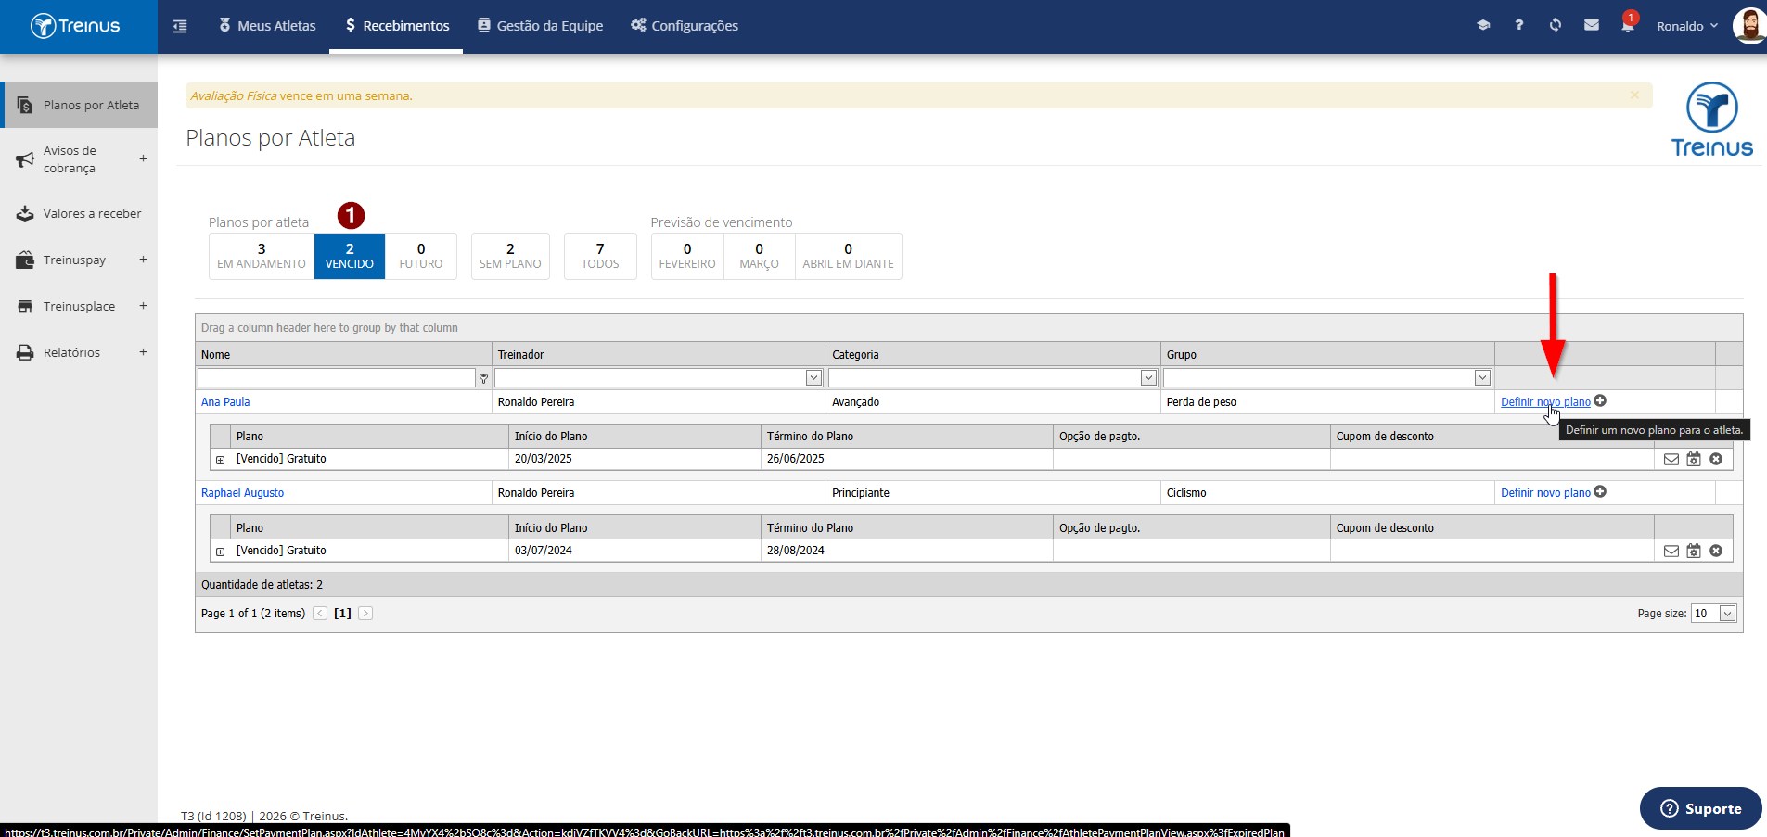Viewport: 1767px width, 837px height.
Task: Click the envelope messages icon in header
Action: (1592, 25)
